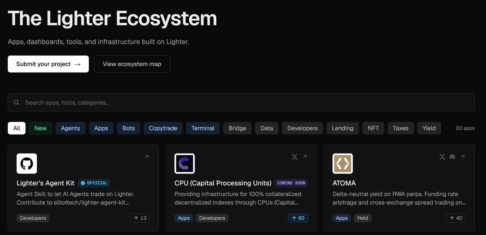Open external link arrow on CPU card

[x=305, y=157]
